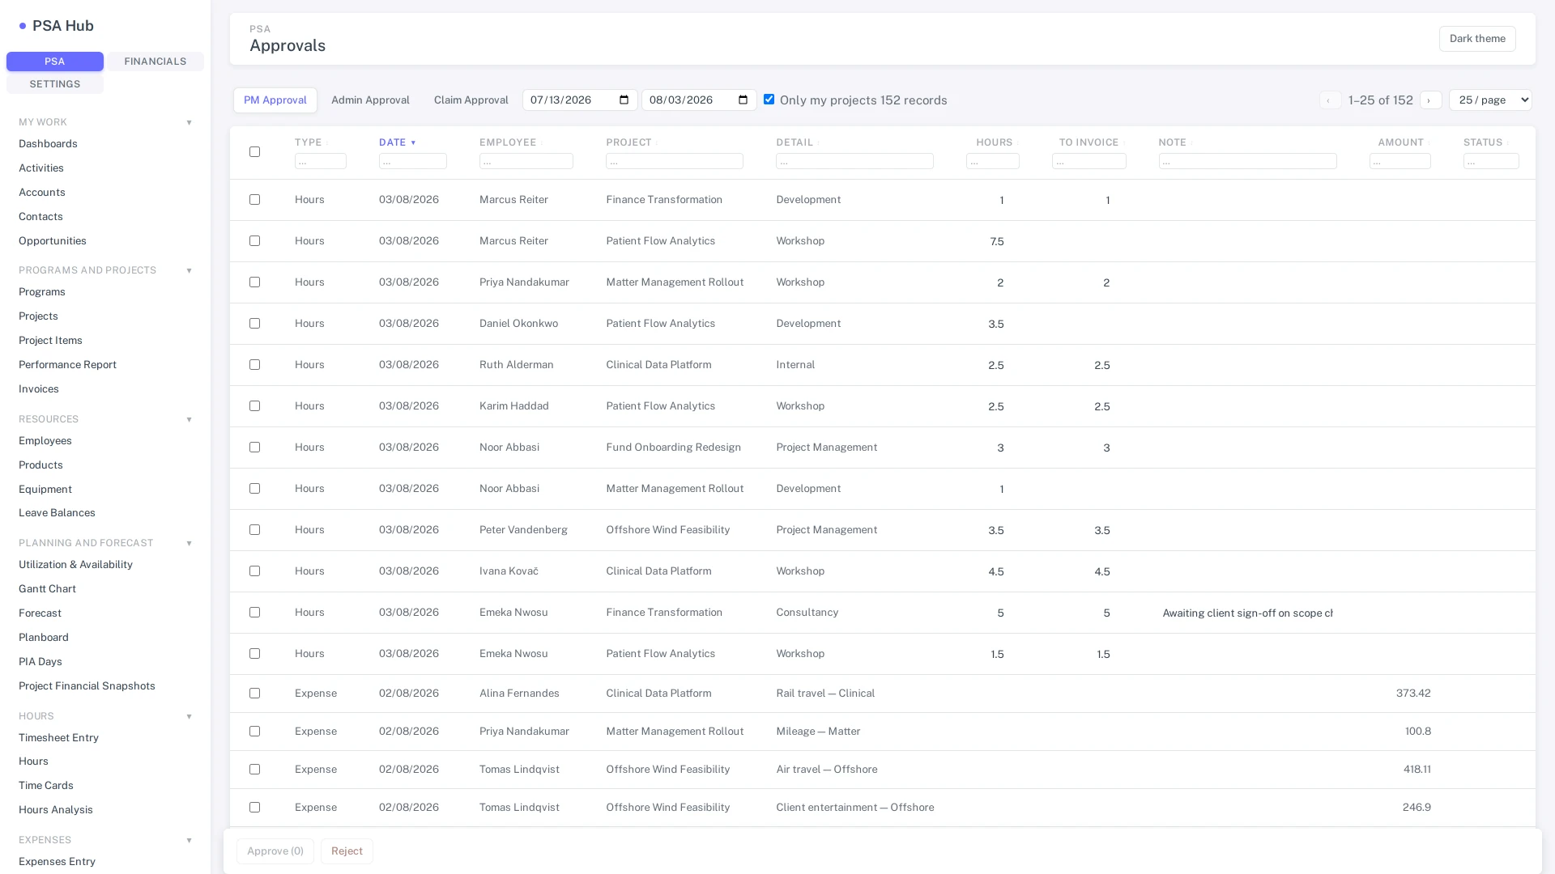
Task: Collapse the EXPENSES sidebar section
Action: 189,840
